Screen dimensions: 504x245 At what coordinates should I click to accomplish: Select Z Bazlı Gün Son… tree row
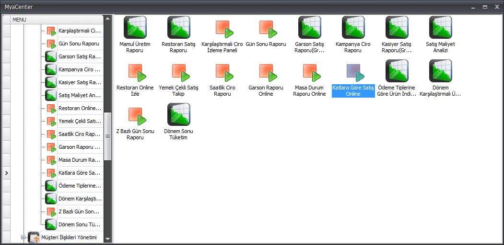pos(80,212)
